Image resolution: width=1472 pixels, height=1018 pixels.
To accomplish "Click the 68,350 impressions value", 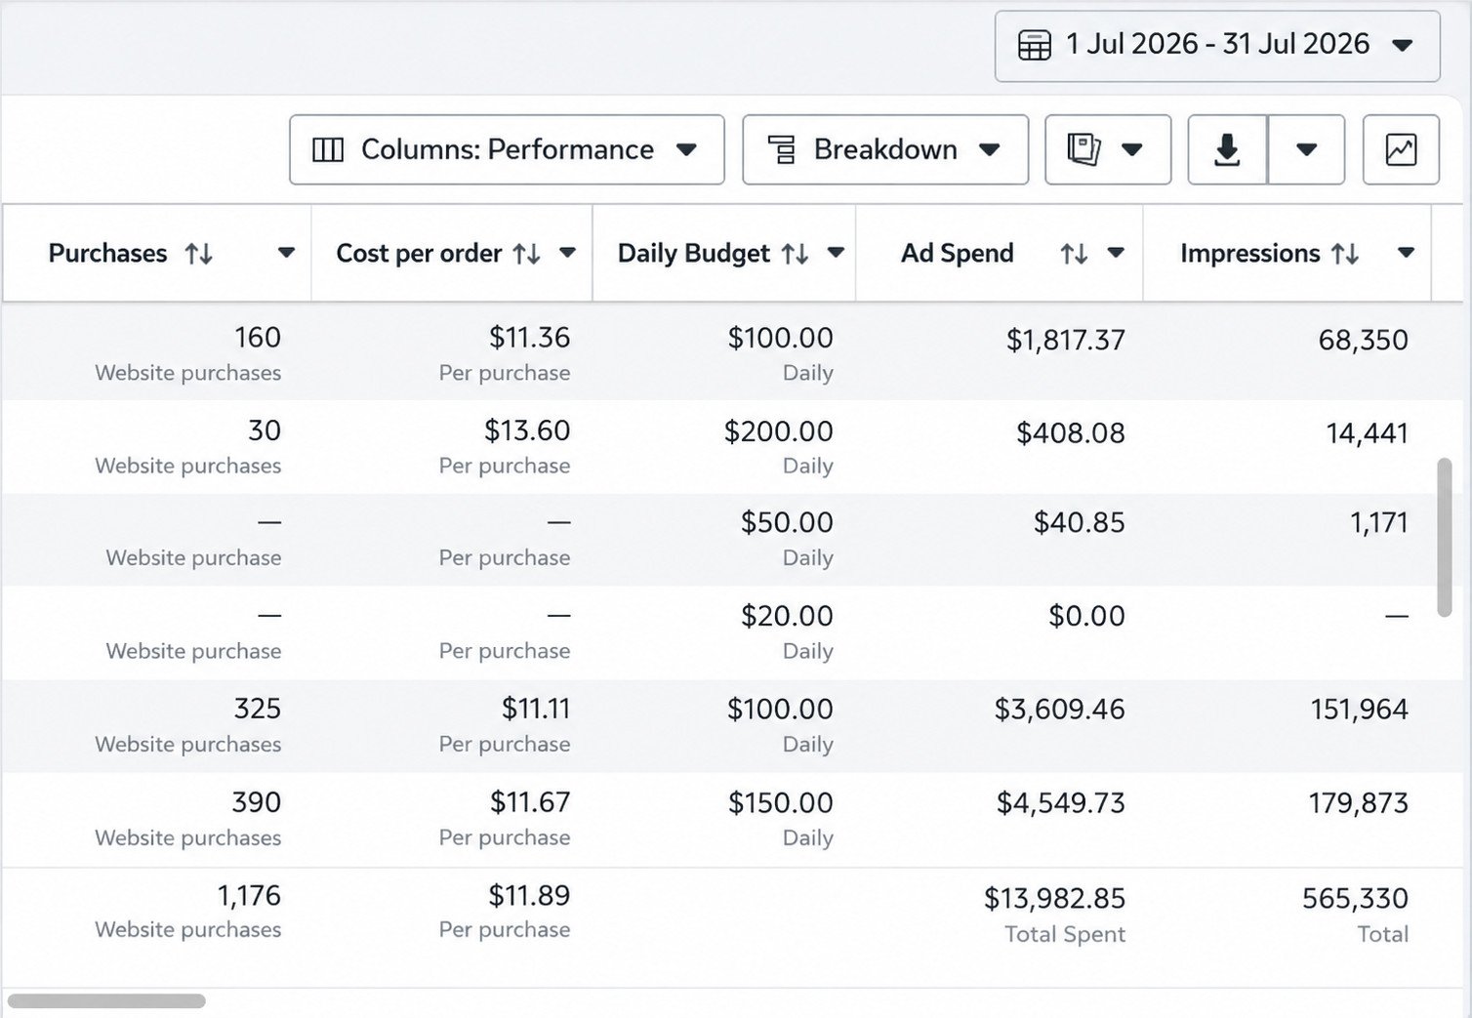I will click(1364, 340).
